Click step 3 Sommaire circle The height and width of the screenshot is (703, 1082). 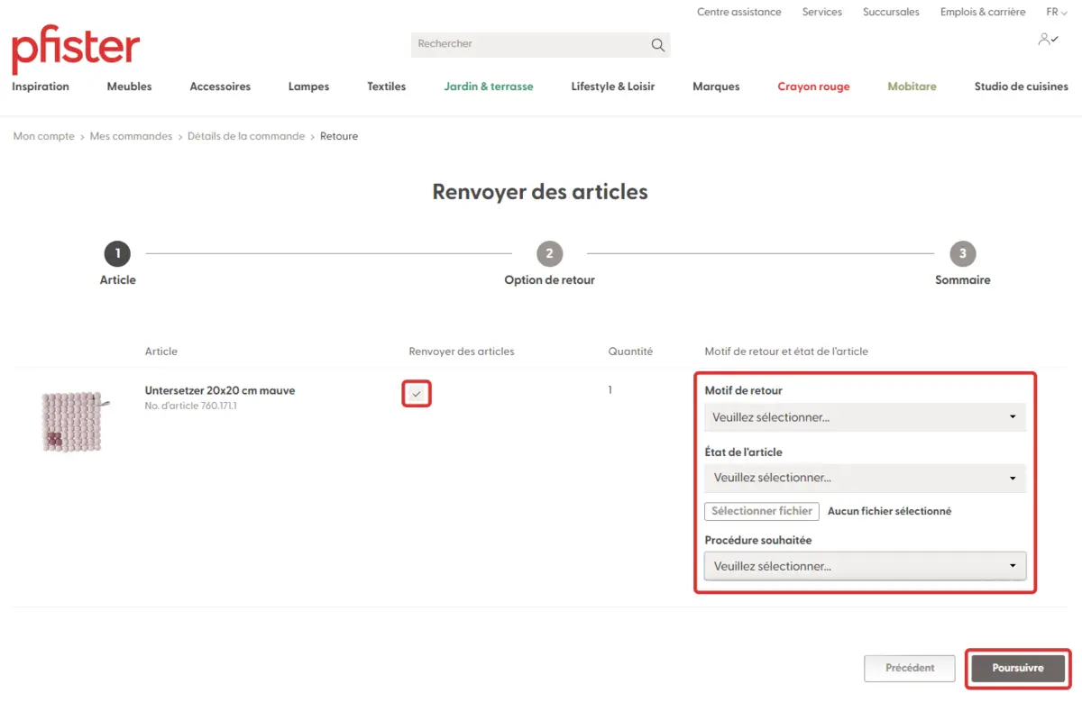pyautogui.click(x=962, y=254)
